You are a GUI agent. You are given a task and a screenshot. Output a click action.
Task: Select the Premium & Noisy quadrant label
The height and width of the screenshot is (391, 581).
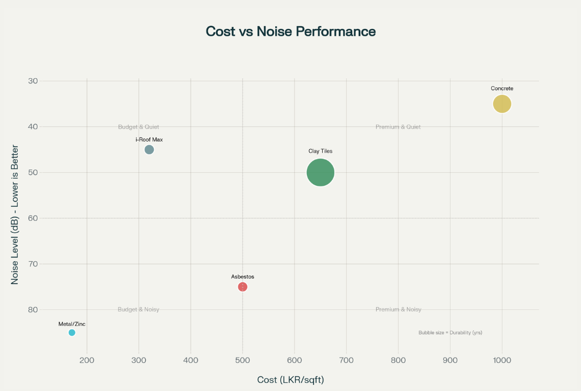398,309
